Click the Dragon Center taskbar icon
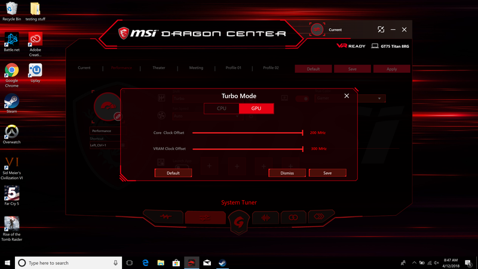This screenshot has height=269, width=478. click(x=191, y=263)
